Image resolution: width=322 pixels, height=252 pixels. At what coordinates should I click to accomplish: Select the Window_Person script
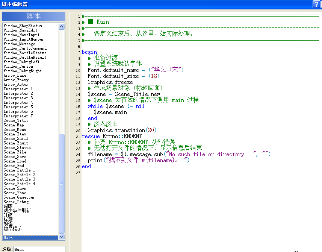18,67
